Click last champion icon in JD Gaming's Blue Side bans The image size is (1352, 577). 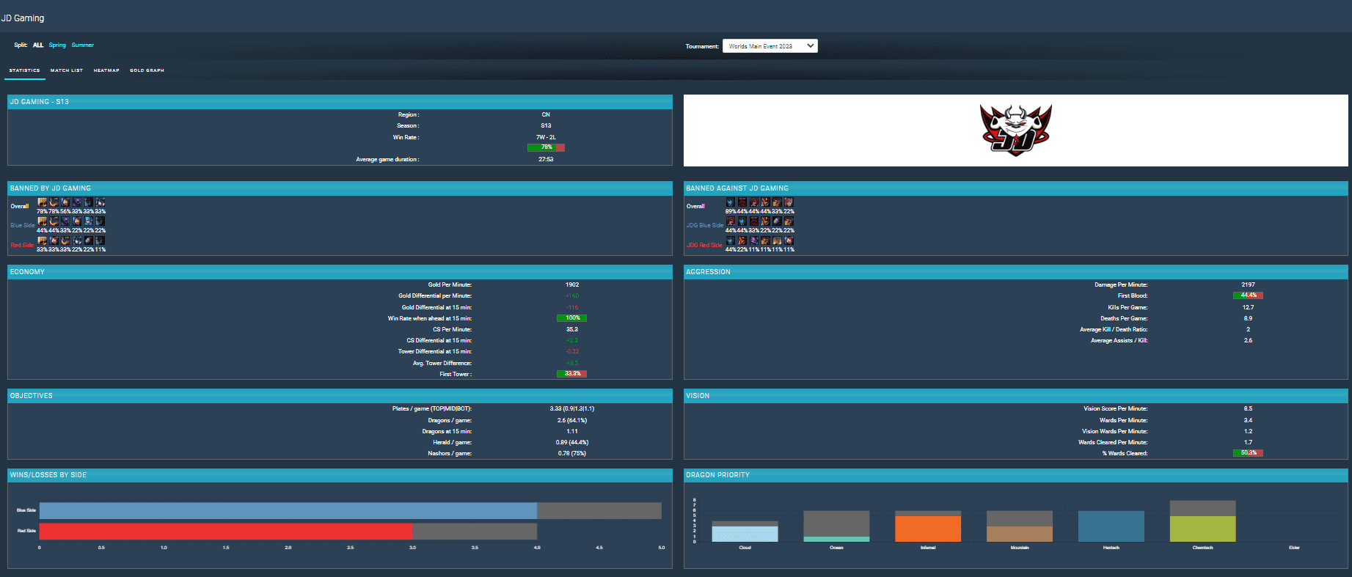coord(101,221)
